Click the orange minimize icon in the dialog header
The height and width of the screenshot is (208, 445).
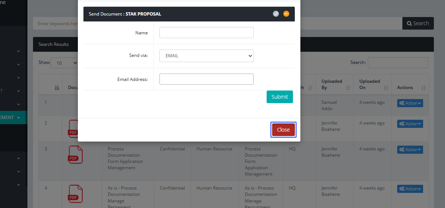pyautogui.click(x=286, y=14)
